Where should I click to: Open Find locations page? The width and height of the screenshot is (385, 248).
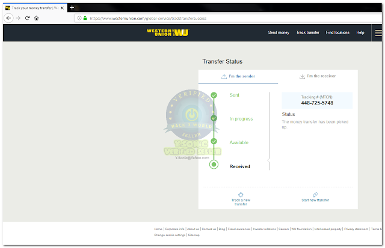pyautogui.click(x=337, y=32)
